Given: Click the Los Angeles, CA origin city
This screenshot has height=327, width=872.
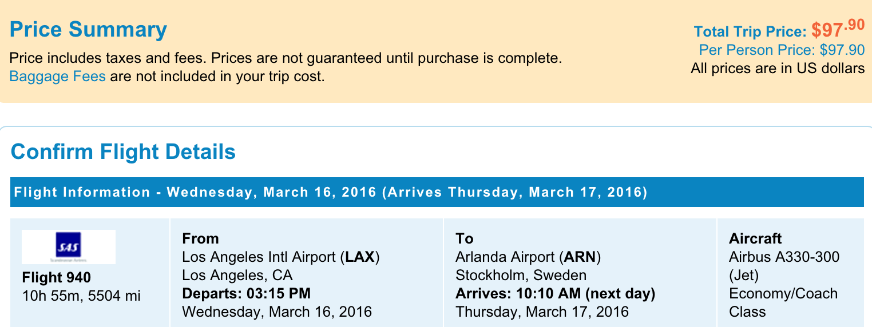Looking at the screenshot, I should [237, 276].
